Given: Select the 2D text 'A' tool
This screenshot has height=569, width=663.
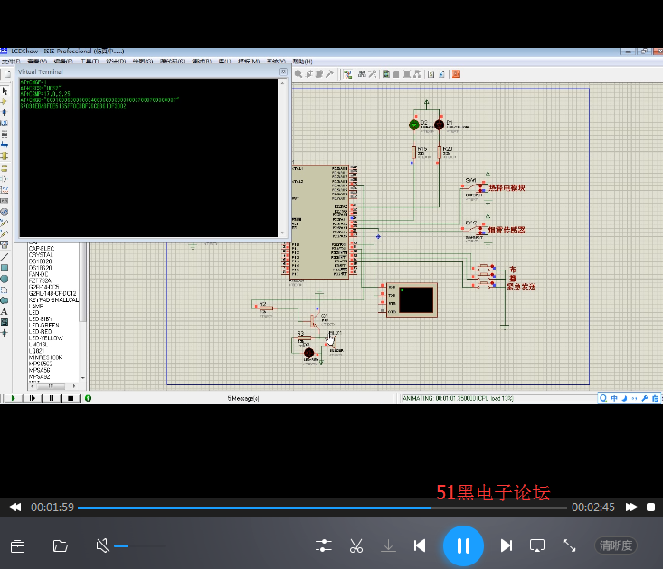Looking at the screenshot, I should [5, 311].
